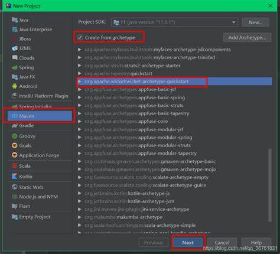Expand appfuse-basic-spring node
Viewport: 280px width, 254px height.
(79, 97)
